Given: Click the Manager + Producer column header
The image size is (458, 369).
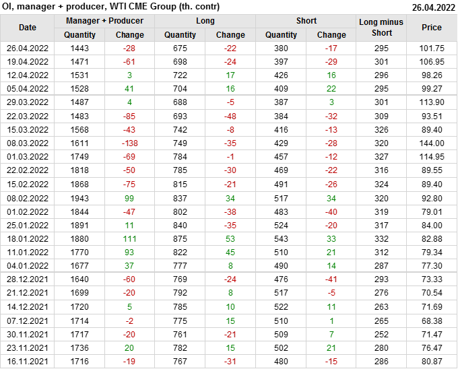Looking at the screenshot, I should pos(104,21).
